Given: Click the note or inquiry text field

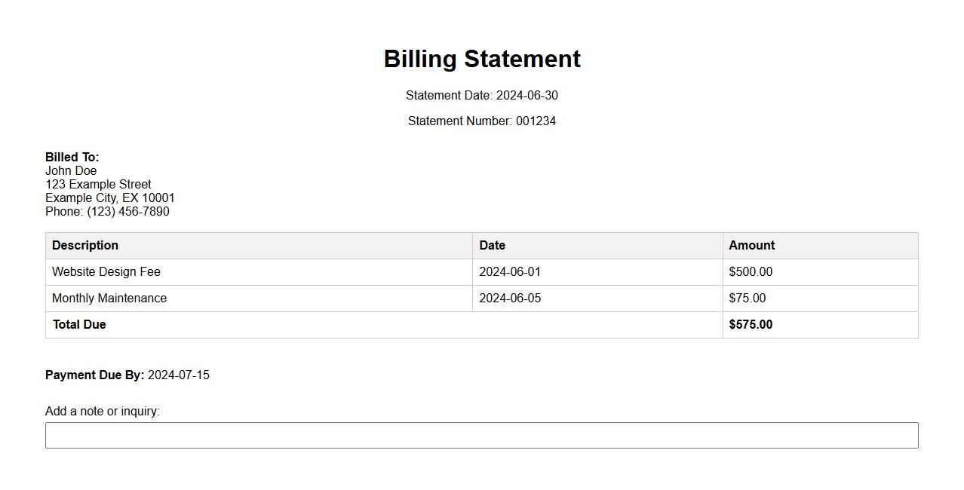Looking at the screenshot, I should 481,435.
